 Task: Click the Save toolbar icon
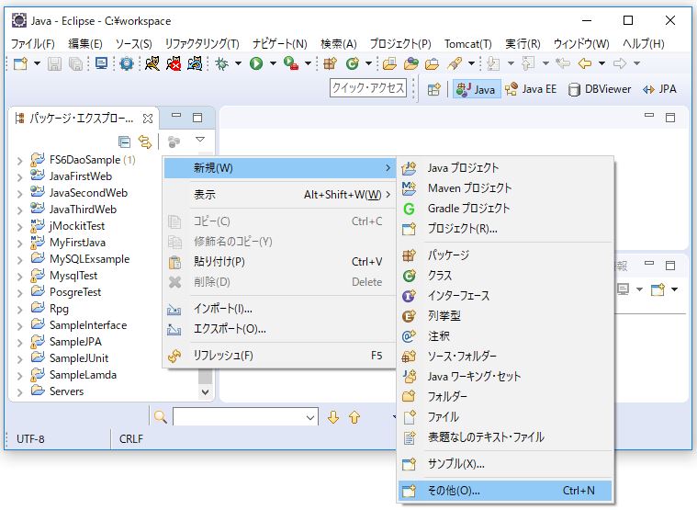pyautogui.click(x=55, y=64)
